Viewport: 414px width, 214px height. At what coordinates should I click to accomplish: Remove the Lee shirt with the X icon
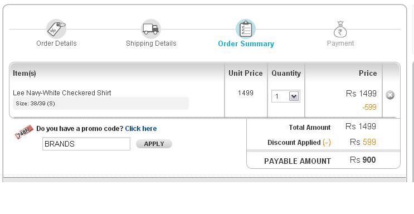point(390,95)
